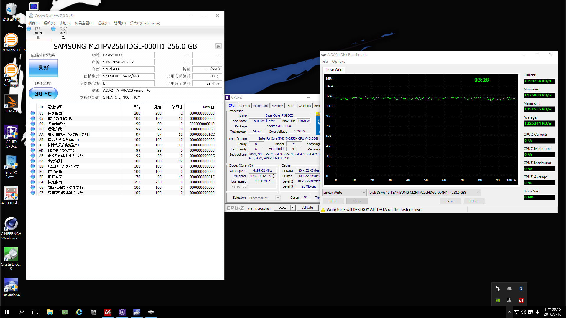
Task: Click the Windows Start button
Action: coord(7,312)
